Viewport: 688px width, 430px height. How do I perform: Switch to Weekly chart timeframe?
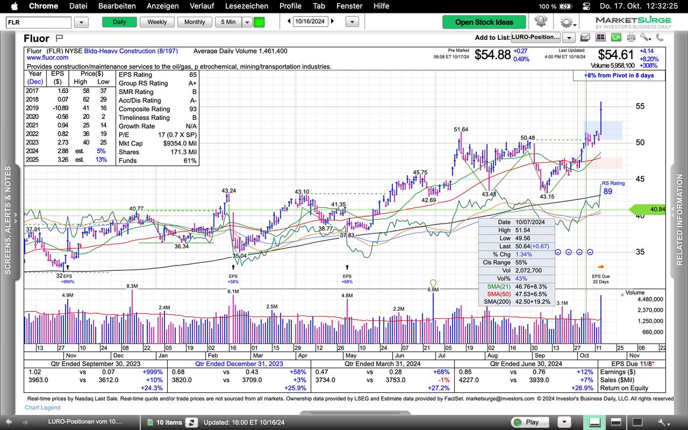point(157,22)
